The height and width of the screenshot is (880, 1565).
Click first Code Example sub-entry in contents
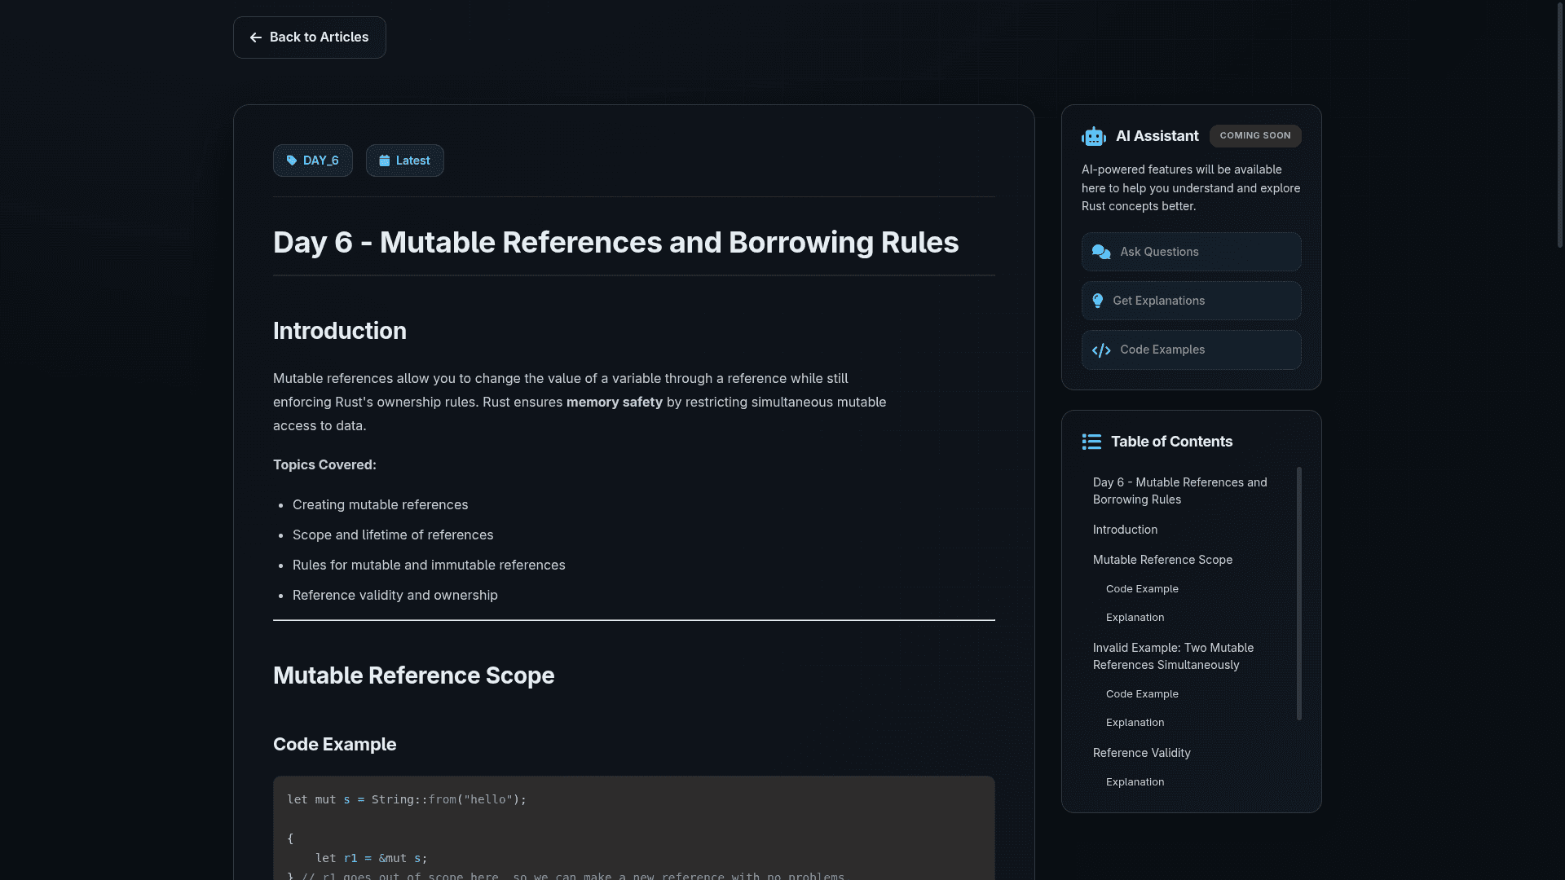point(1142,588)
